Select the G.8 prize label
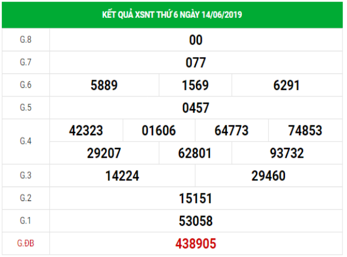Image resolution: width=347 pixels, height=257 pixels. [25, 40]
